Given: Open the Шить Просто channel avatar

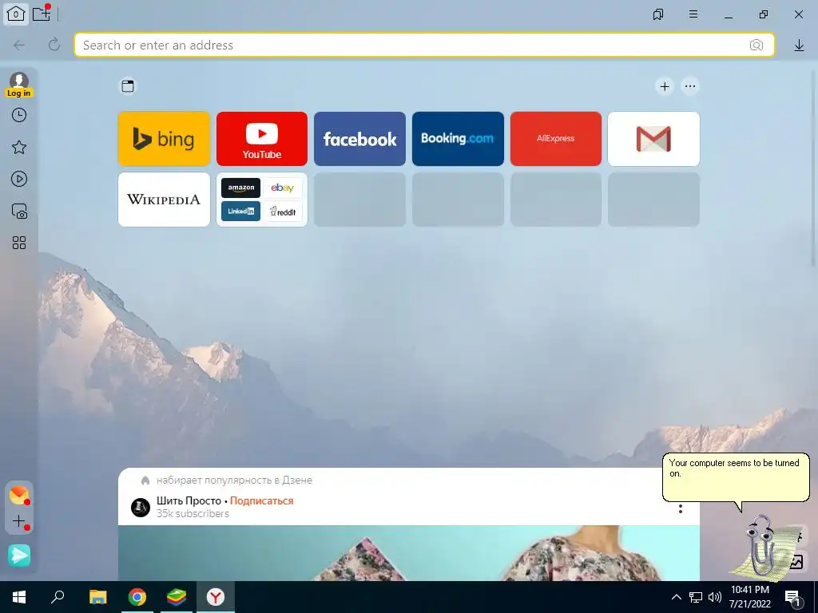Looking at the screenshot, I should click(141, 507).
